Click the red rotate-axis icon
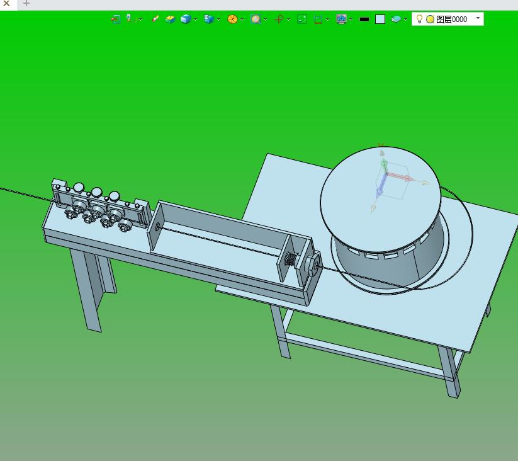Screen dimensions: 518x461 pyautogui.click(x=279, y=19)
